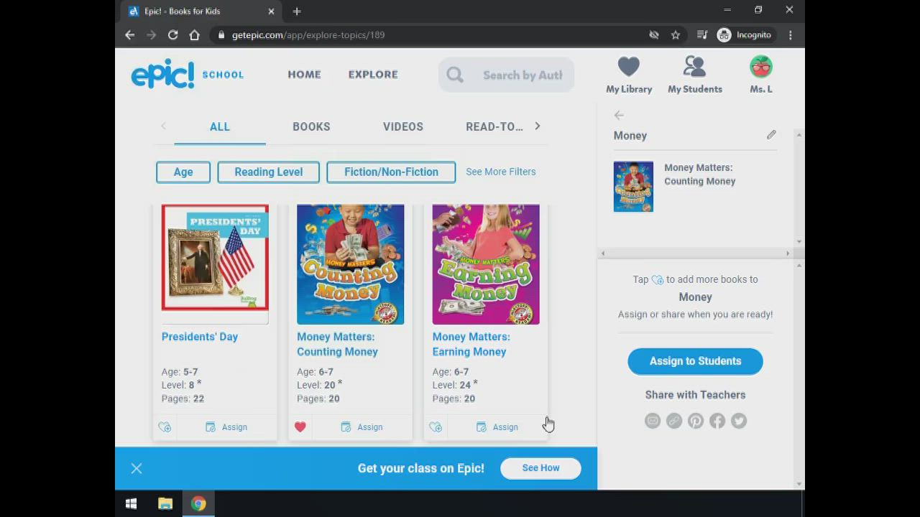Go back using the browser back arrow
The width and height of the screenshot is (920, 517).
coord(129,34)
